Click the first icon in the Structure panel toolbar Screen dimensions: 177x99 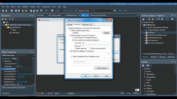3,19
